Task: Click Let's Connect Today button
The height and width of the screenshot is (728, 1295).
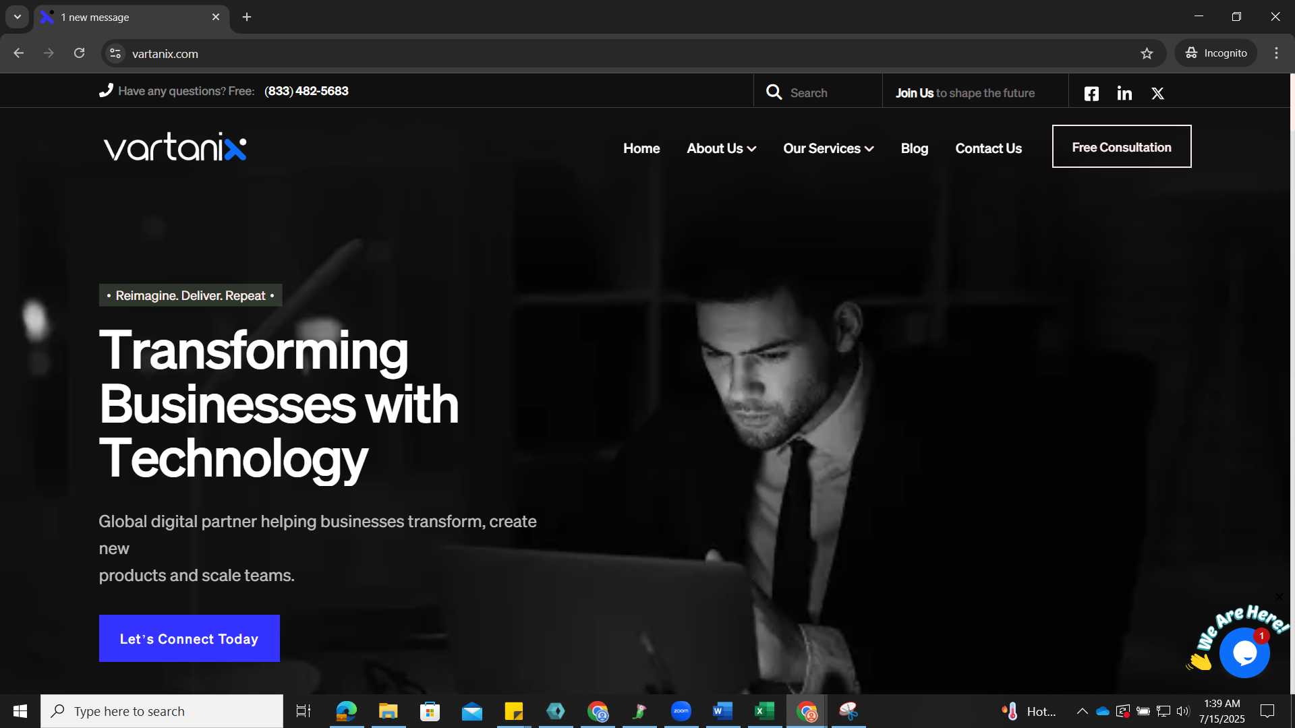Action: 190,638
